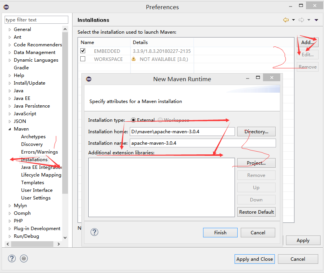Expand the Java EE node
The image size is (324, 273).
[x=10, y=98]
